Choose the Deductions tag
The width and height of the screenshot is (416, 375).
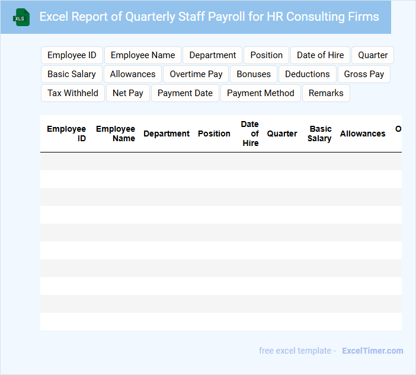(307, 74)
